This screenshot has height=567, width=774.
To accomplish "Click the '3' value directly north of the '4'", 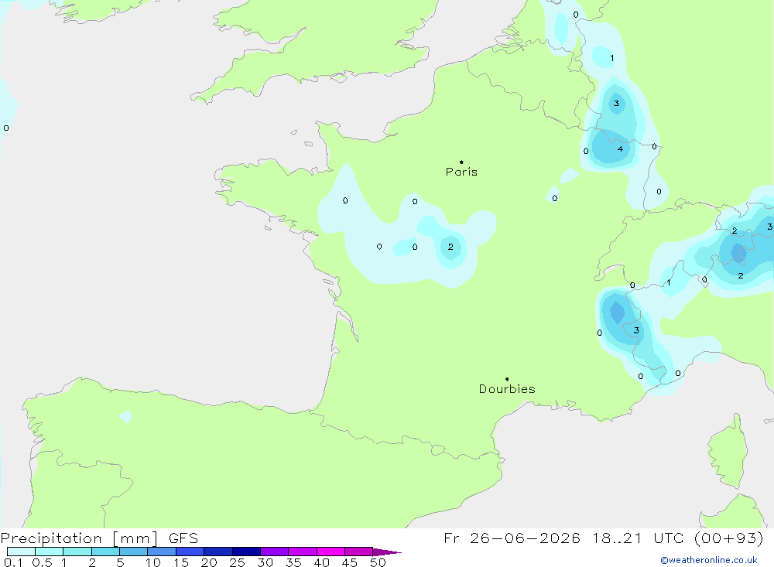I will [x=616, y=103].
